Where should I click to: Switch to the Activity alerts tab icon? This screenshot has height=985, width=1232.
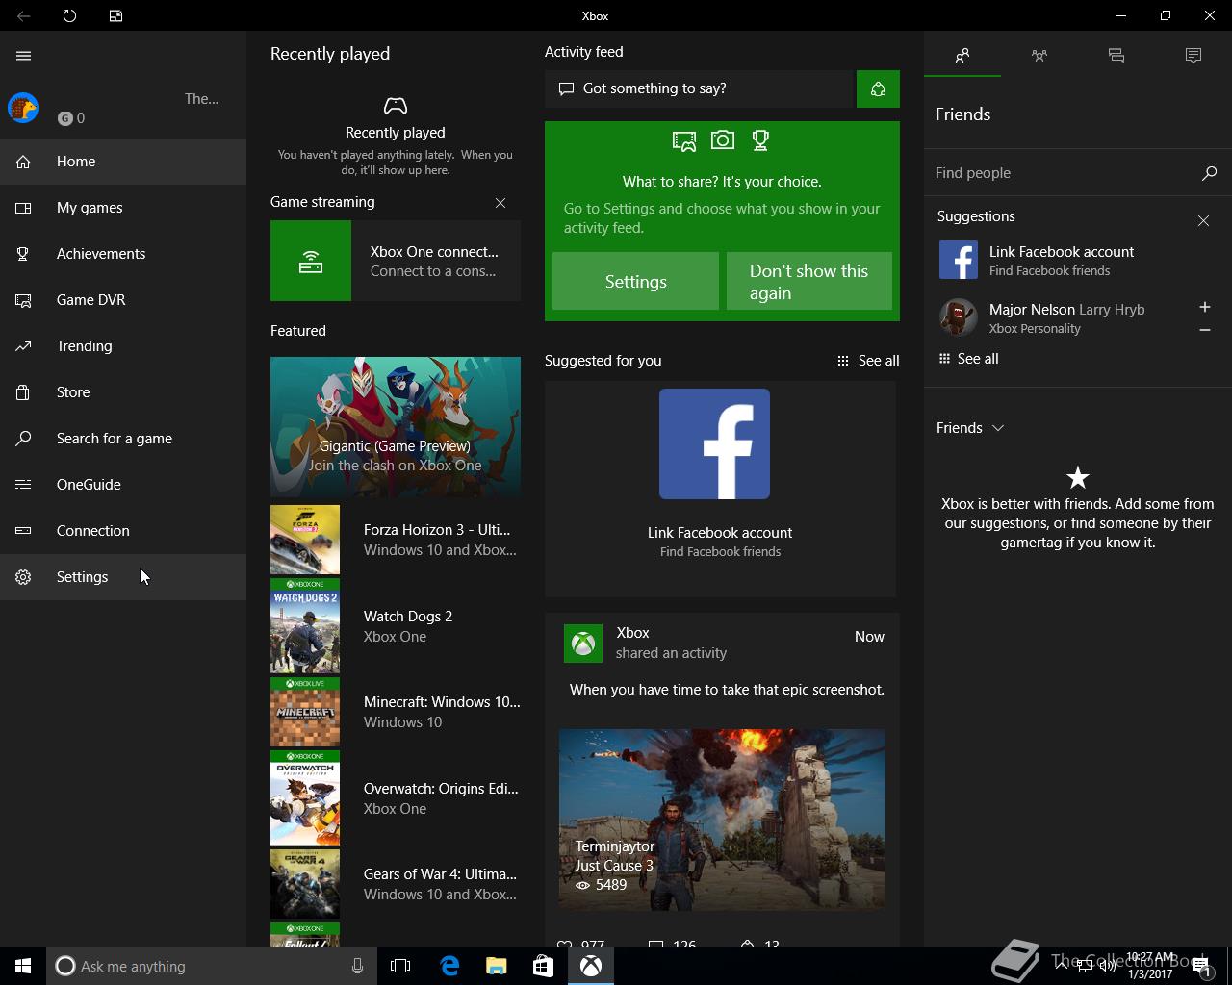1193,56
